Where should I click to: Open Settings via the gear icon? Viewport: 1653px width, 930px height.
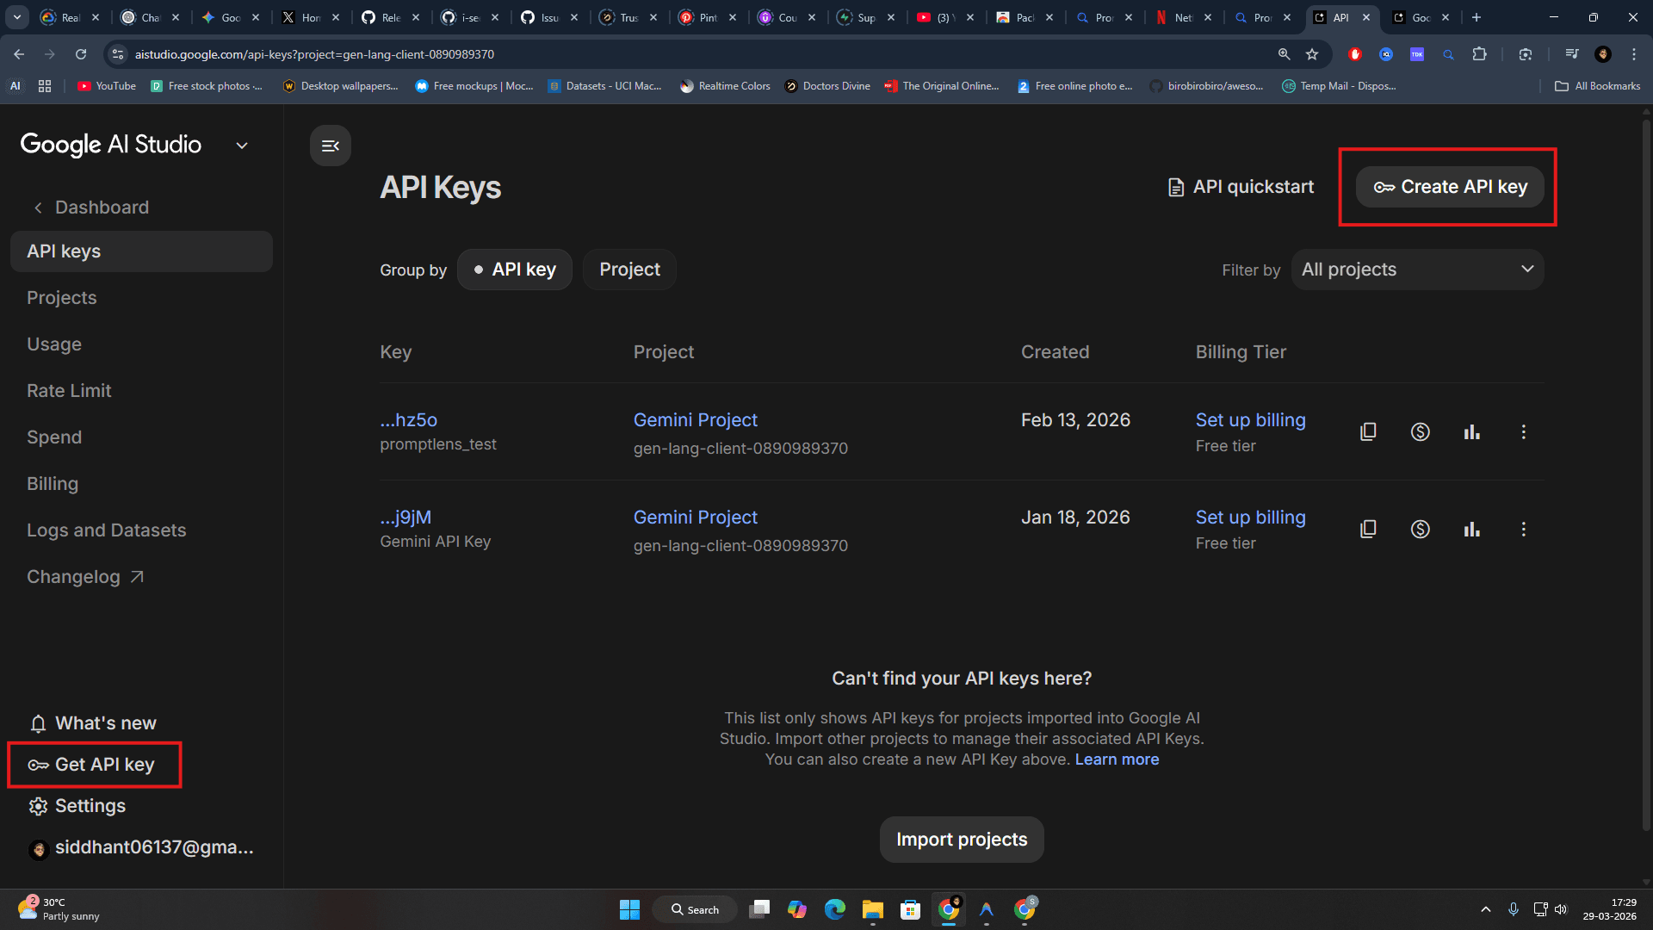click(x=38, y=805)
